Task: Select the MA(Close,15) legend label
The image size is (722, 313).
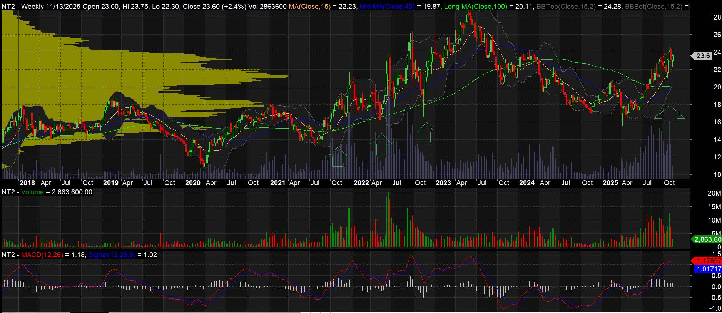Action: pos(309,7)
